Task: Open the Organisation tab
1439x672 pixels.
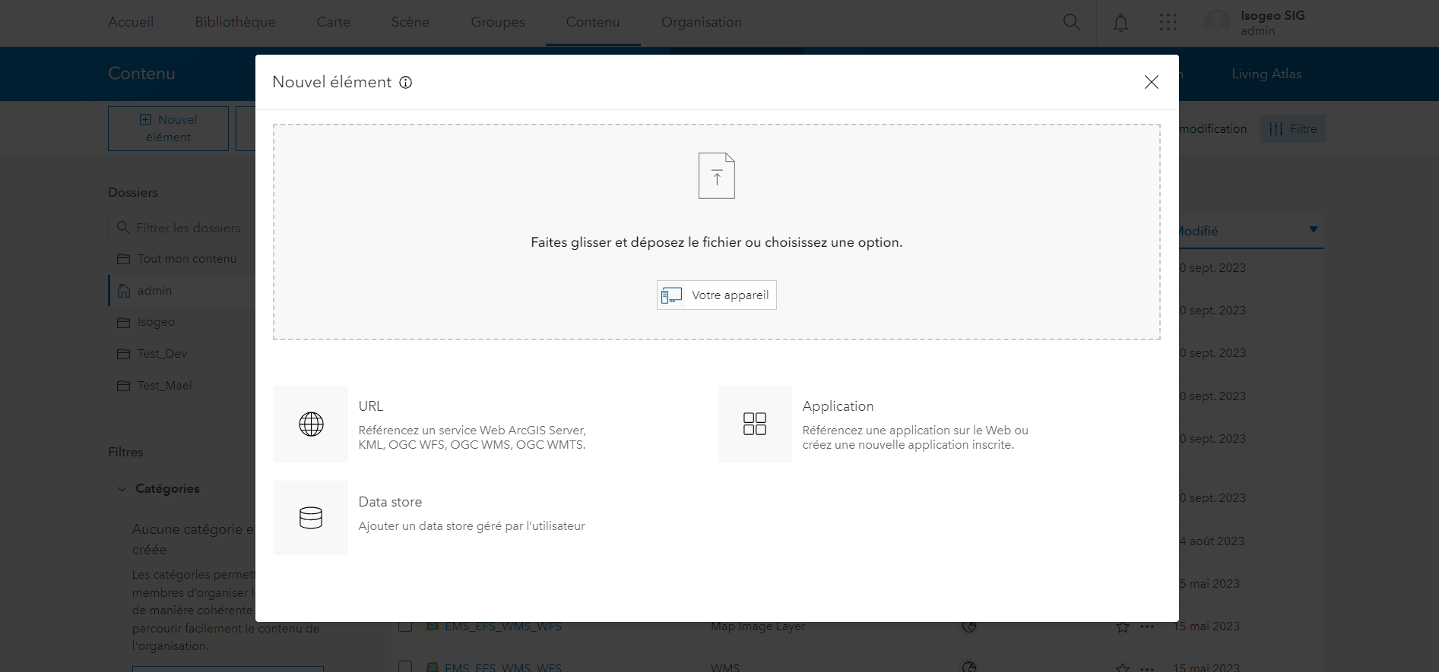Action: (x=702, y=22)
